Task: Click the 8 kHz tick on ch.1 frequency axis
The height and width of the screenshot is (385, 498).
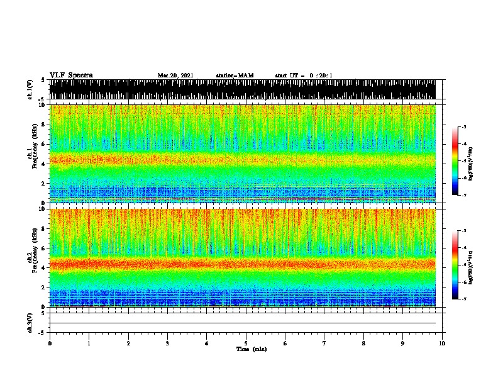Action: tap(43, 125)
